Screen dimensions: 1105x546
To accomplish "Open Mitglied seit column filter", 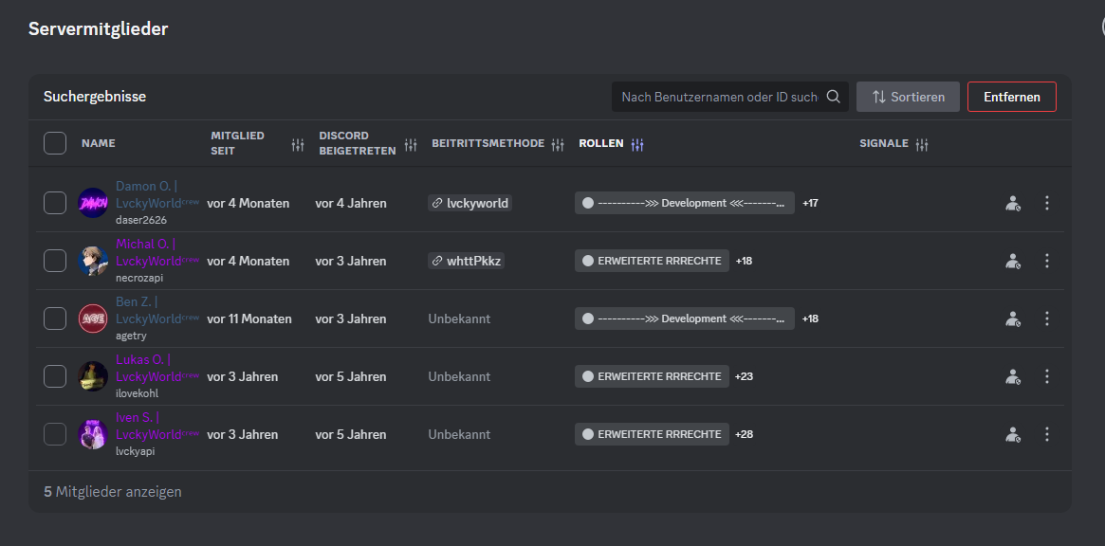I will pos(298,144).
